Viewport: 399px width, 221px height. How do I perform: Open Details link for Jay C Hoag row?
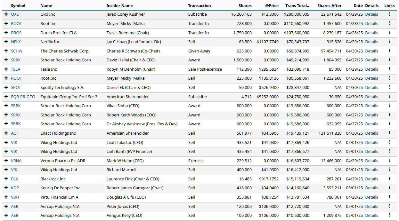click(x=371, y=42)
